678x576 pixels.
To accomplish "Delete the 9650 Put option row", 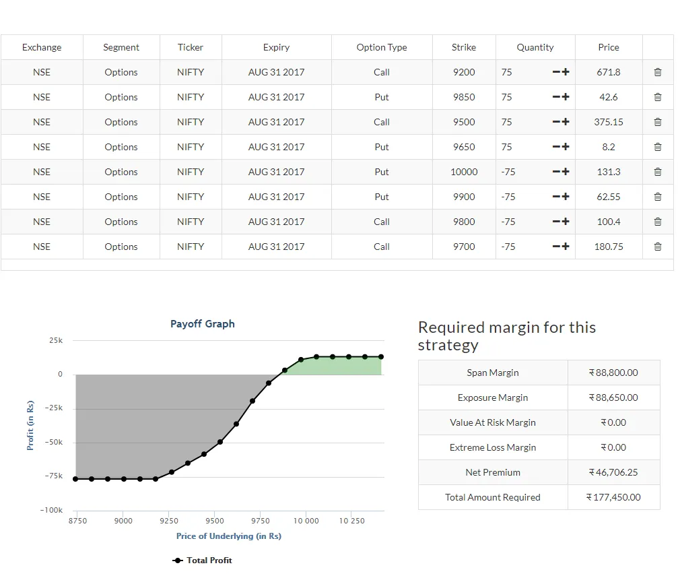I will (658, 147).
